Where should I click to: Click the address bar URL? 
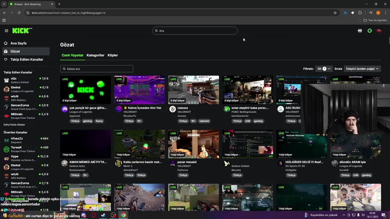click(69, 13)
